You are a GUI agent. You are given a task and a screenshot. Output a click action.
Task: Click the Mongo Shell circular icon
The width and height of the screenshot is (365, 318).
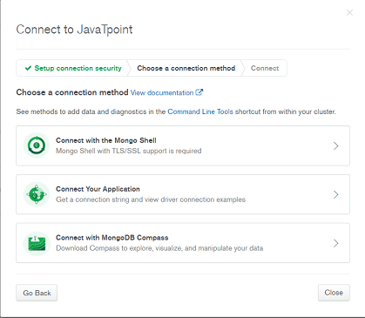[x=37, y=145]
